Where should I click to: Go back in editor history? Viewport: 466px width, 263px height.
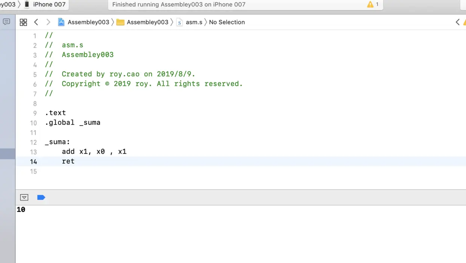tap(36, 22)
